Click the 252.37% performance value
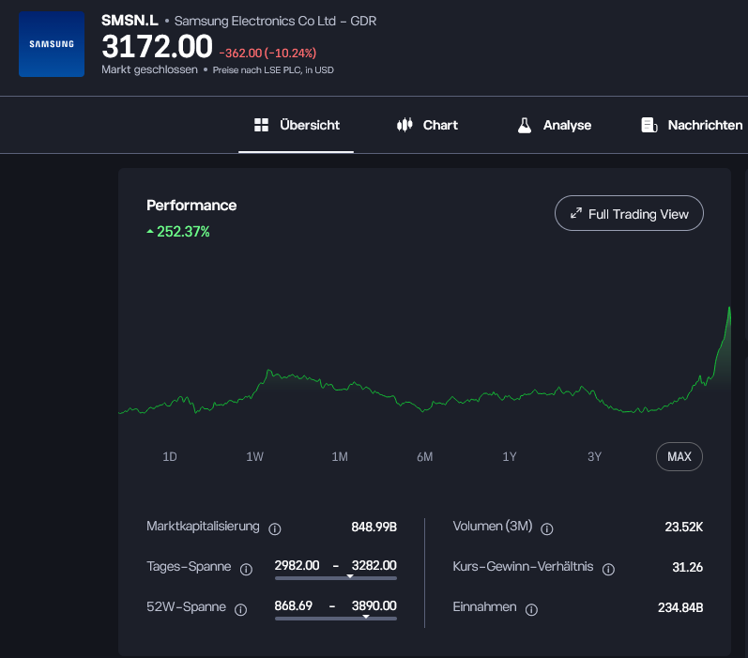 (183, 232)
